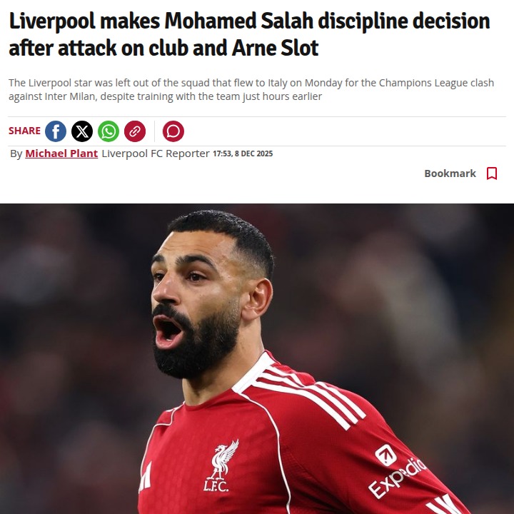Open comments using the speech bubble icon
Screen dimensions: 514x514
click(x=173, y=131)
